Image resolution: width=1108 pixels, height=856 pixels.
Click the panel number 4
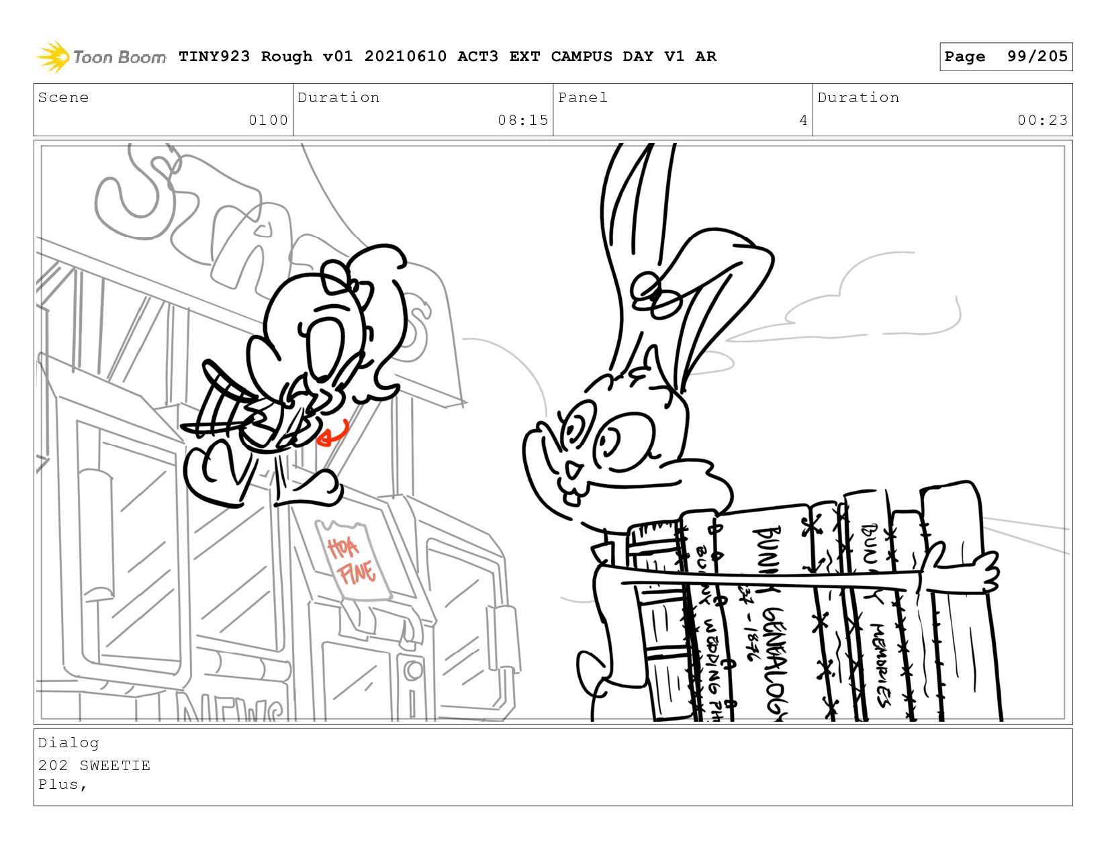click(x=803, y=120)
